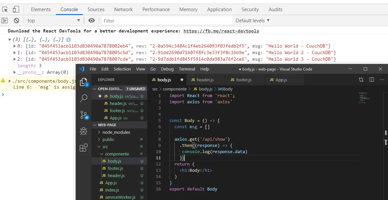Open the react-devtools link
The height and width of the screenshot is (200, 388).
tap(221, 31)
